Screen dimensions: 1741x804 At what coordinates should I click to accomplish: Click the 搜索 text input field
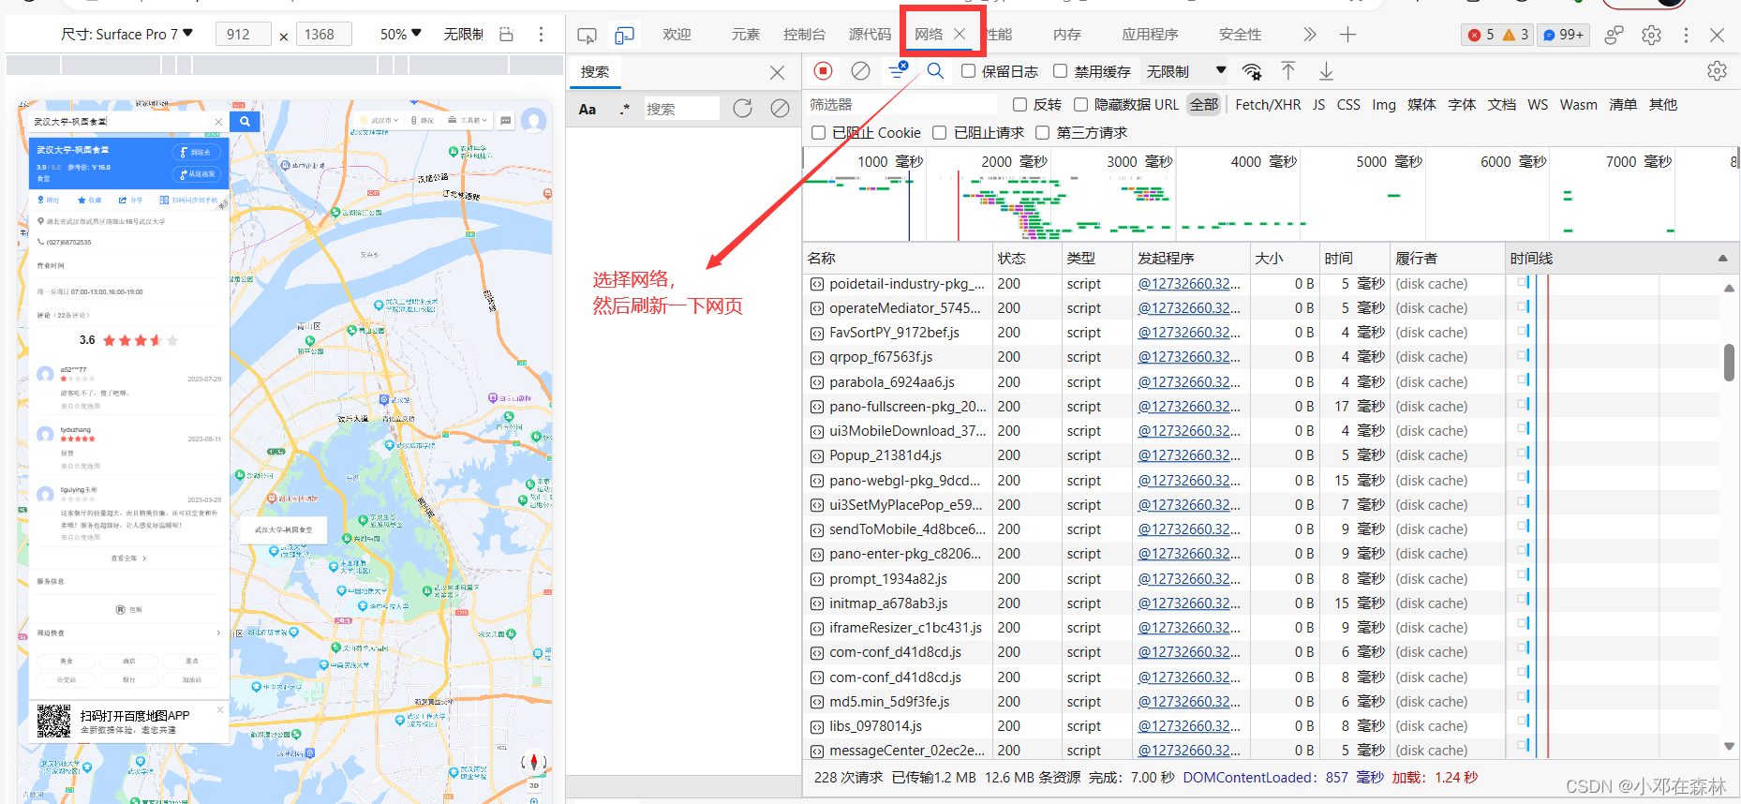tap(681, 109)
